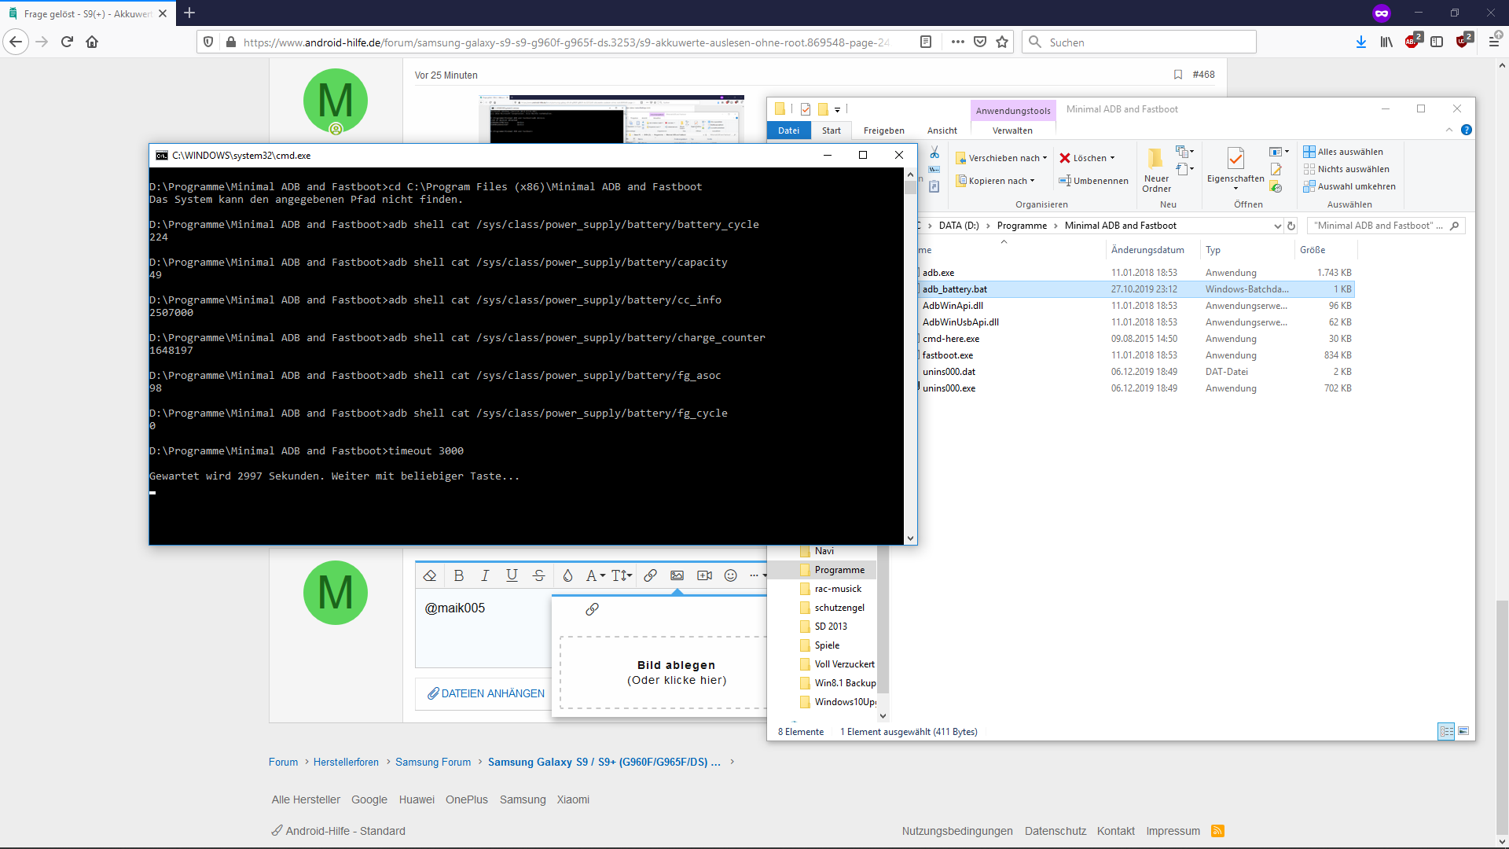
Task: Open the 'Datei' tab in Explorer
Action: pos(788,130)
